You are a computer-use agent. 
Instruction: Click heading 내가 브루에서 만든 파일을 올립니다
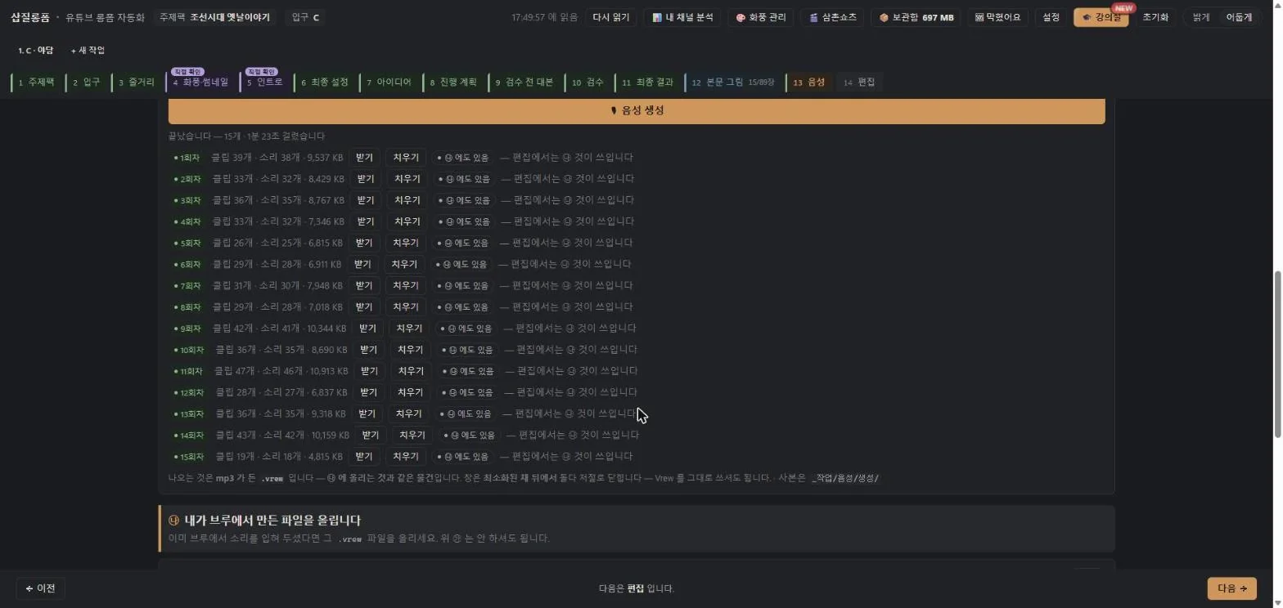coord(272,521)
